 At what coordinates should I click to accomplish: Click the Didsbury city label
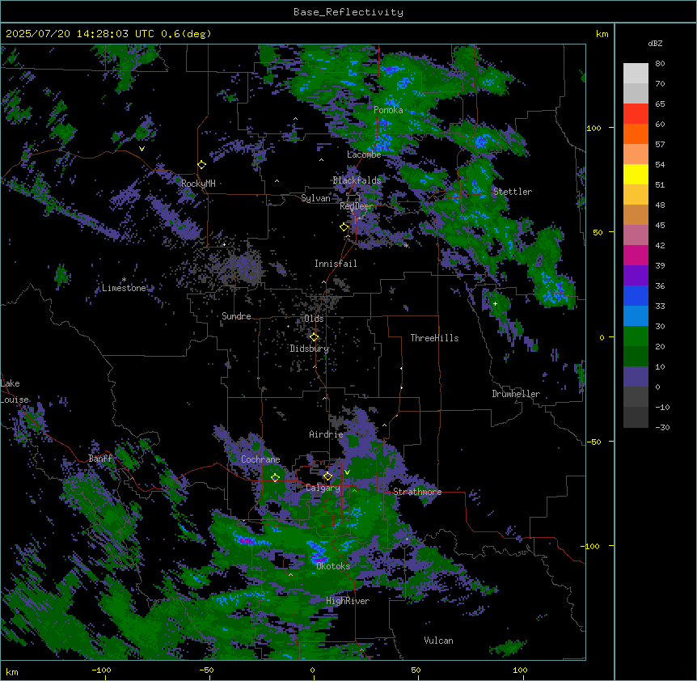[310, 349]
